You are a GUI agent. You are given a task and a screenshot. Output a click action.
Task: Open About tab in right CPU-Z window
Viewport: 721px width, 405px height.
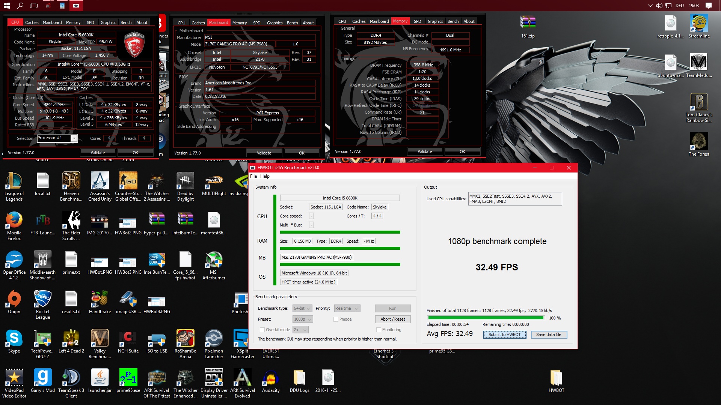(469, 21)
